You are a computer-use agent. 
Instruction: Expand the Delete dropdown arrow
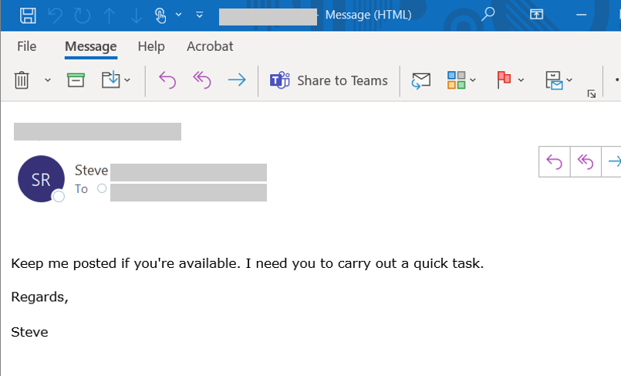pyautogui.click(x=47, y=80)
